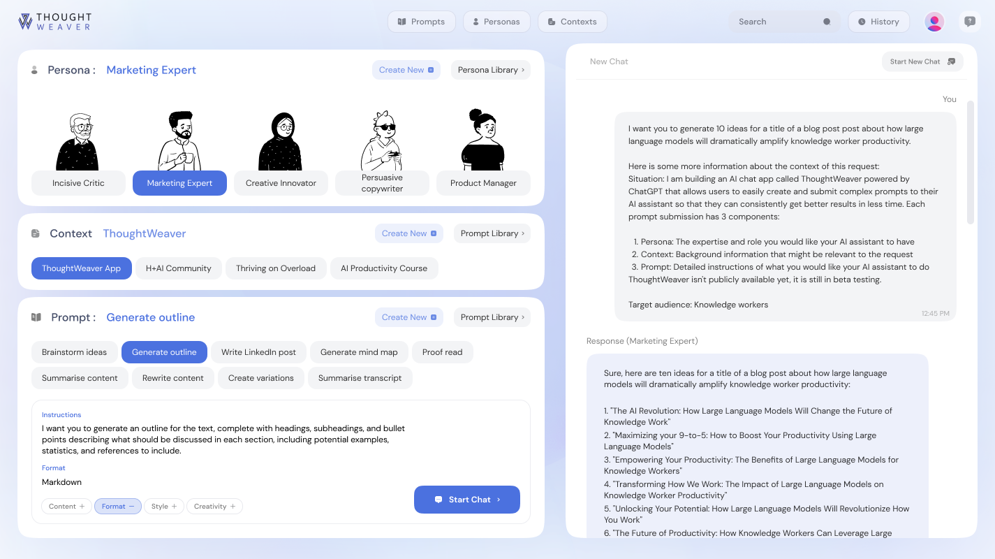Expand the Creativity options chip
The height and width of the screenshot is (559, 995).
[214, 507]
